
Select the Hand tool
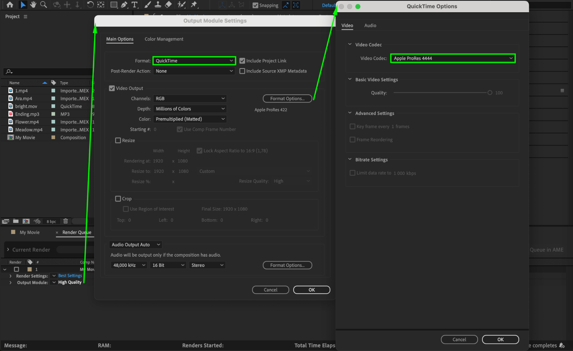coord(33,5)
